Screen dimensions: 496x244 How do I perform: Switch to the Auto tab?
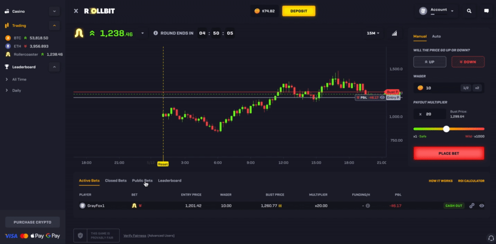436,36
